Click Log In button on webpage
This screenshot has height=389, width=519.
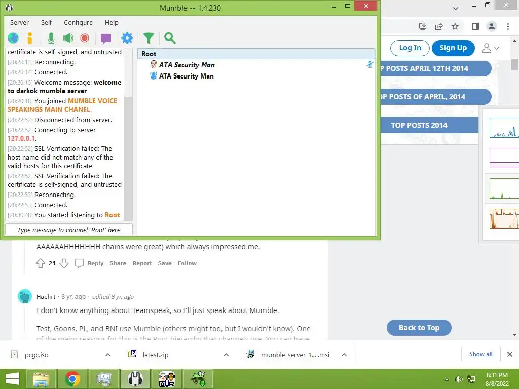(410, 48)
